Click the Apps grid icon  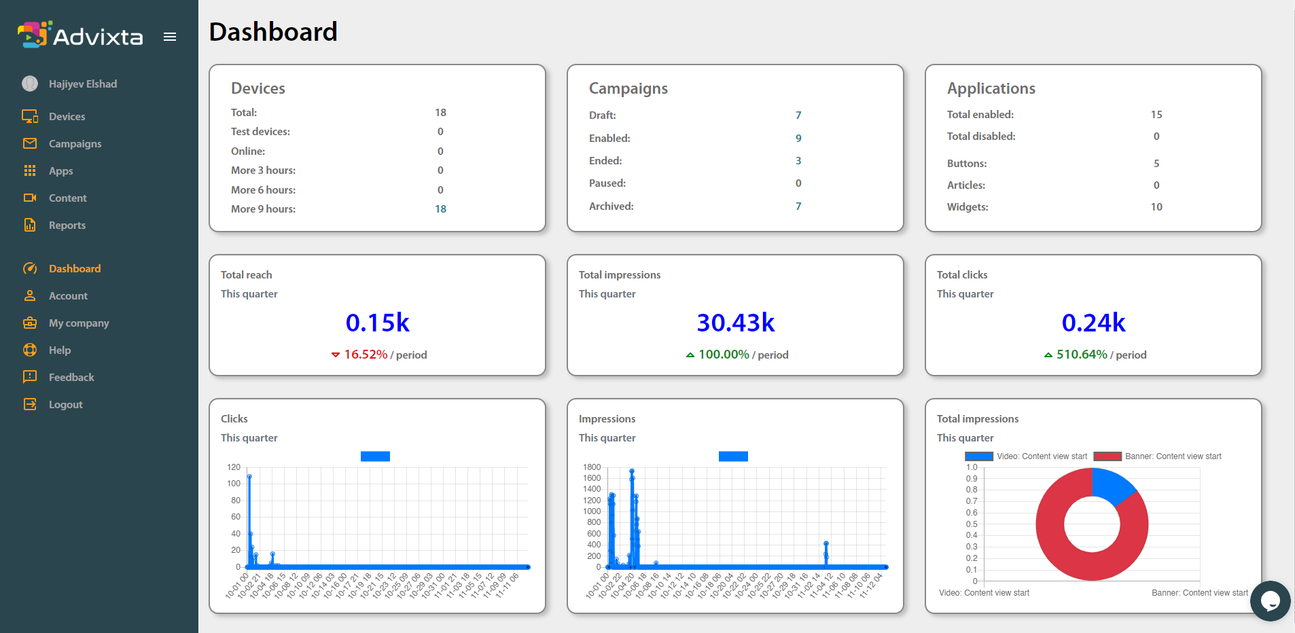click(30, 170)
